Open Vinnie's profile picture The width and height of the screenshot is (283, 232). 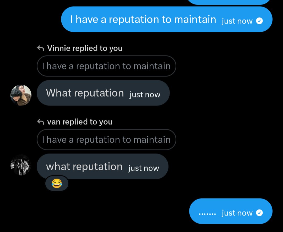21,95
